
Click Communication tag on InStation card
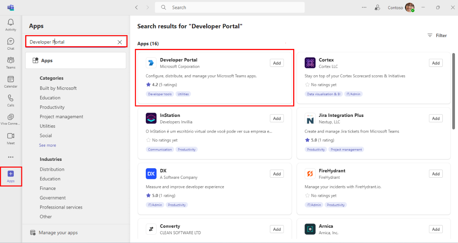click(160, 149)
